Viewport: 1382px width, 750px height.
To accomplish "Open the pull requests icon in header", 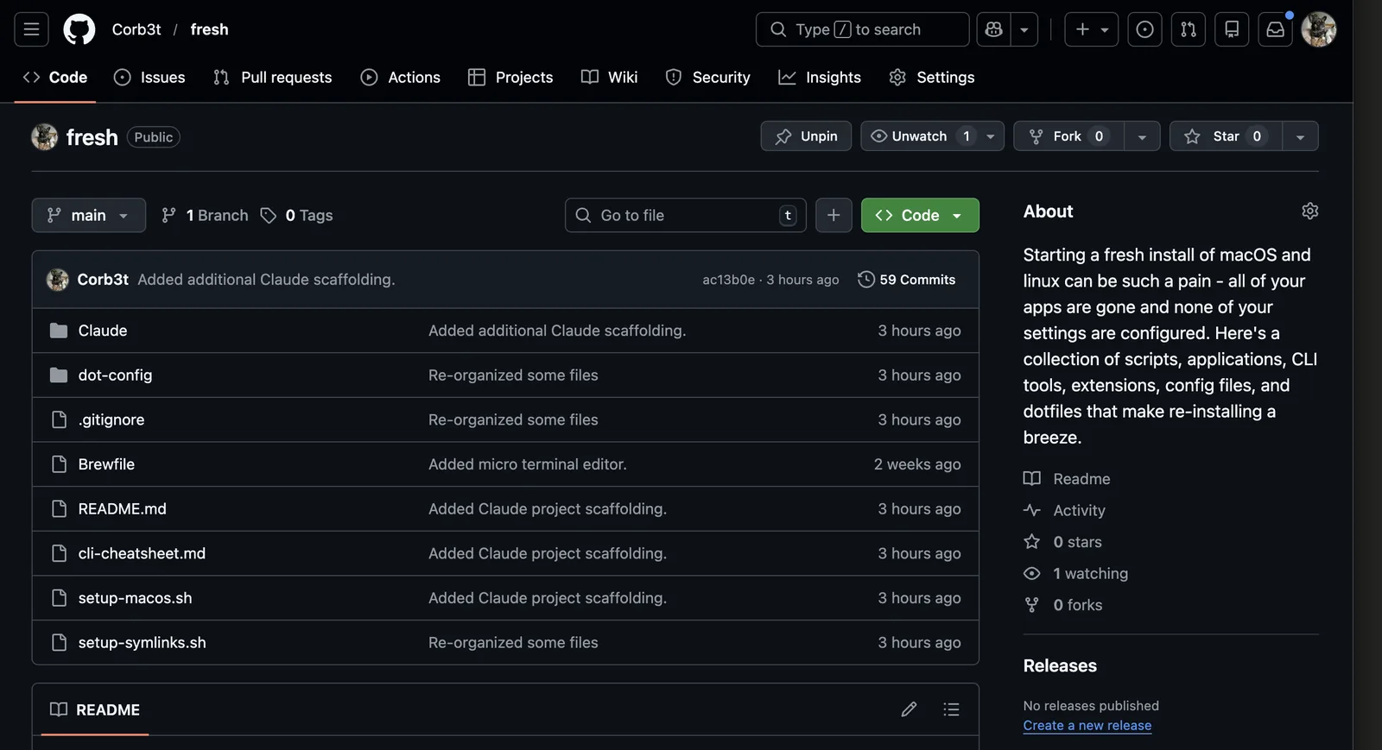I will [x=1189, y=29].
